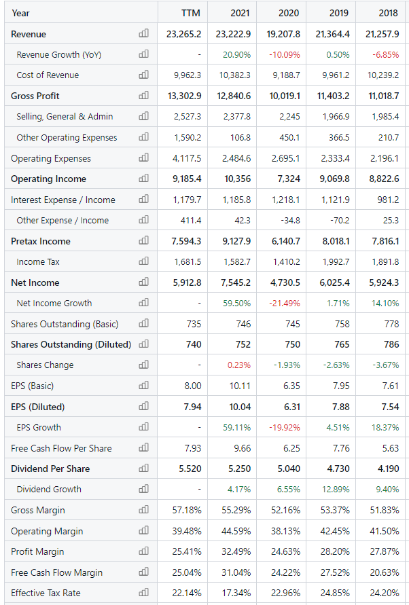Click the Net Income row label
Viewport: 409px width, 605px height.
pos(35,282)
